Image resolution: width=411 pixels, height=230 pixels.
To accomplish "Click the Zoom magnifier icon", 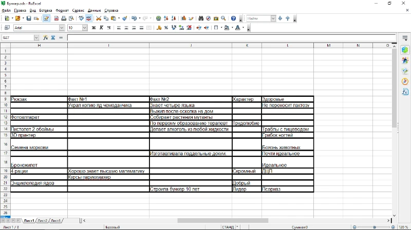I will [223, 18].
